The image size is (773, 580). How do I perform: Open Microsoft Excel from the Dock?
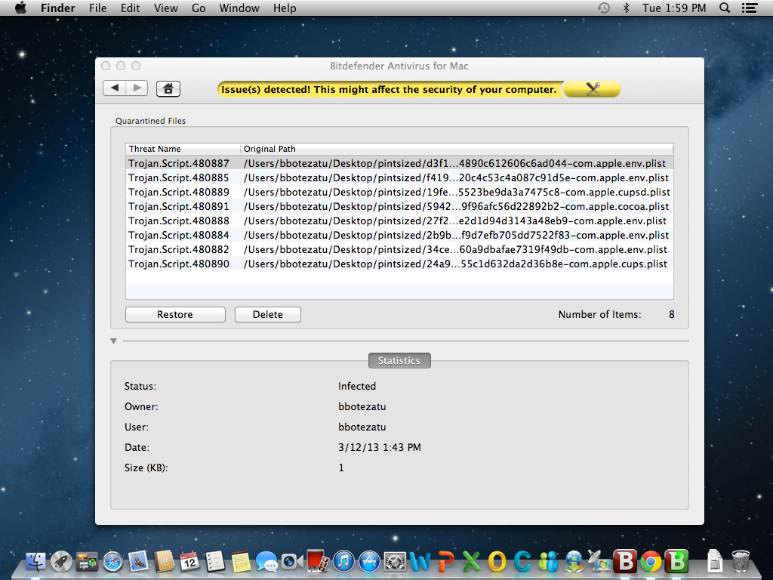[x=472, y=560]
